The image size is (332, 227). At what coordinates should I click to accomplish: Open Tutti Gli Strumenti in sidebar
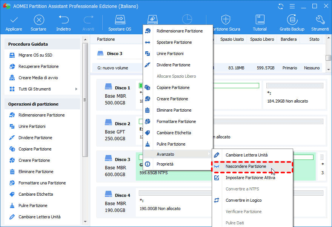(34, 89)
